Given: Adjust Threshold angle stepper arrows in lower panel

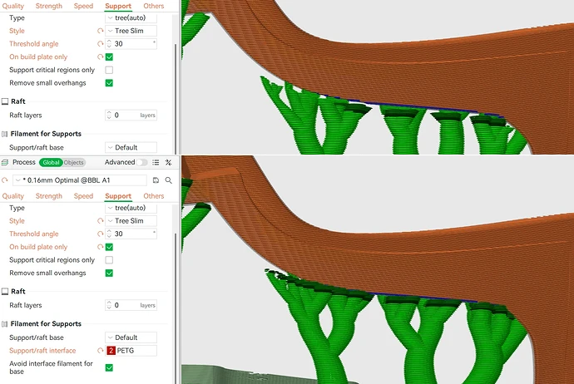Looking at the screenshot, I should 109,234.
